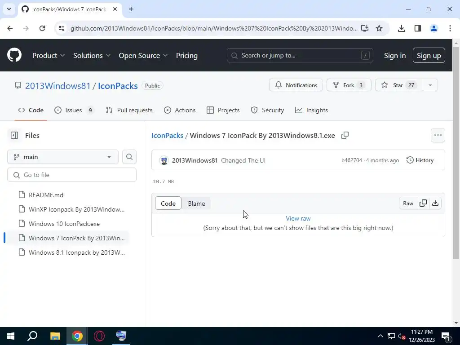
Task: Open the Projects tab
Action: tap(223, 111)
